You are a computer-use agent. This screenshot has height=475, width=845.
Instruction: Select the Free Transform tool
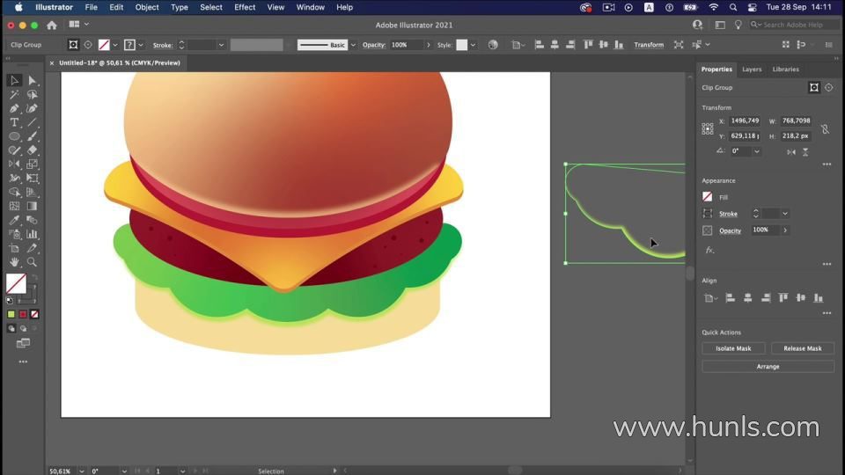coord(33,179)
